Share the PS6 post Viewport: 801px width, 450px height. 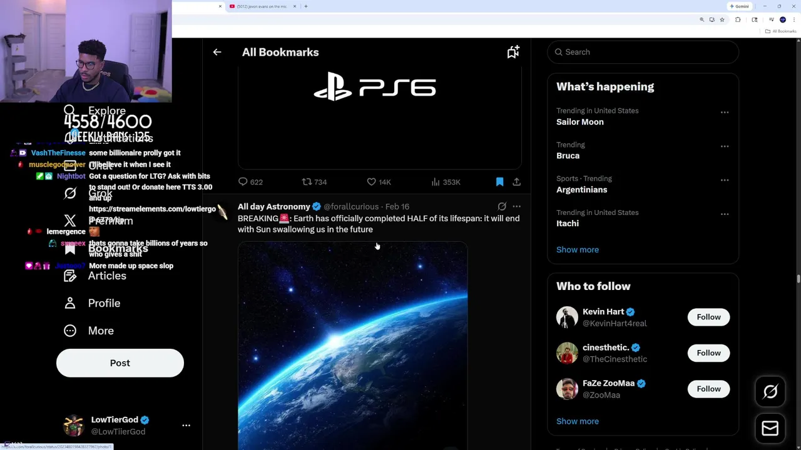point(516,182)
